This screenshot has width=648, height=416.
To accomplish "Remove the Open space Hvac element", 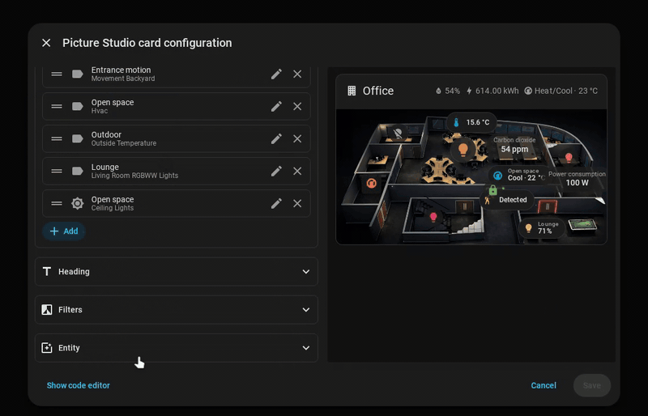I will 297,107.
